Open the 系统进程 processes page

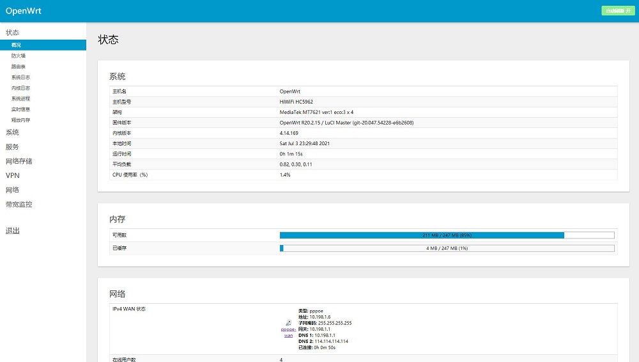(x=20, y=98)
